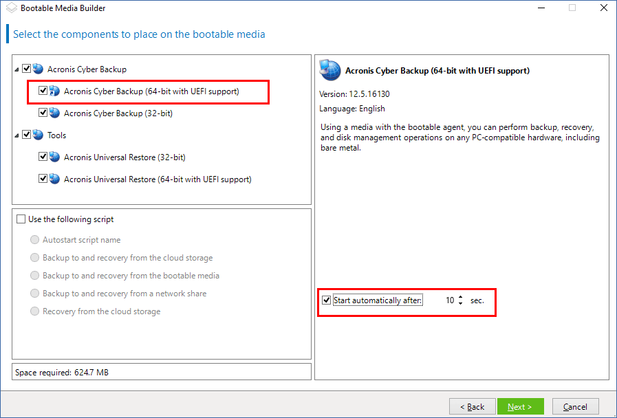Click the Bootable Media Builder title bar icon

(10, 8)
